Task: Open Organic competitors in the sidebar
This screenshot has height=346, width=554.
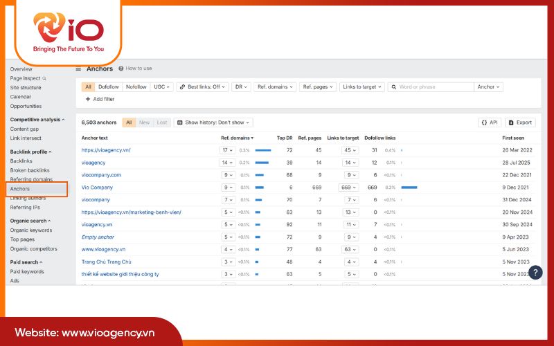Action: [33, 249]
